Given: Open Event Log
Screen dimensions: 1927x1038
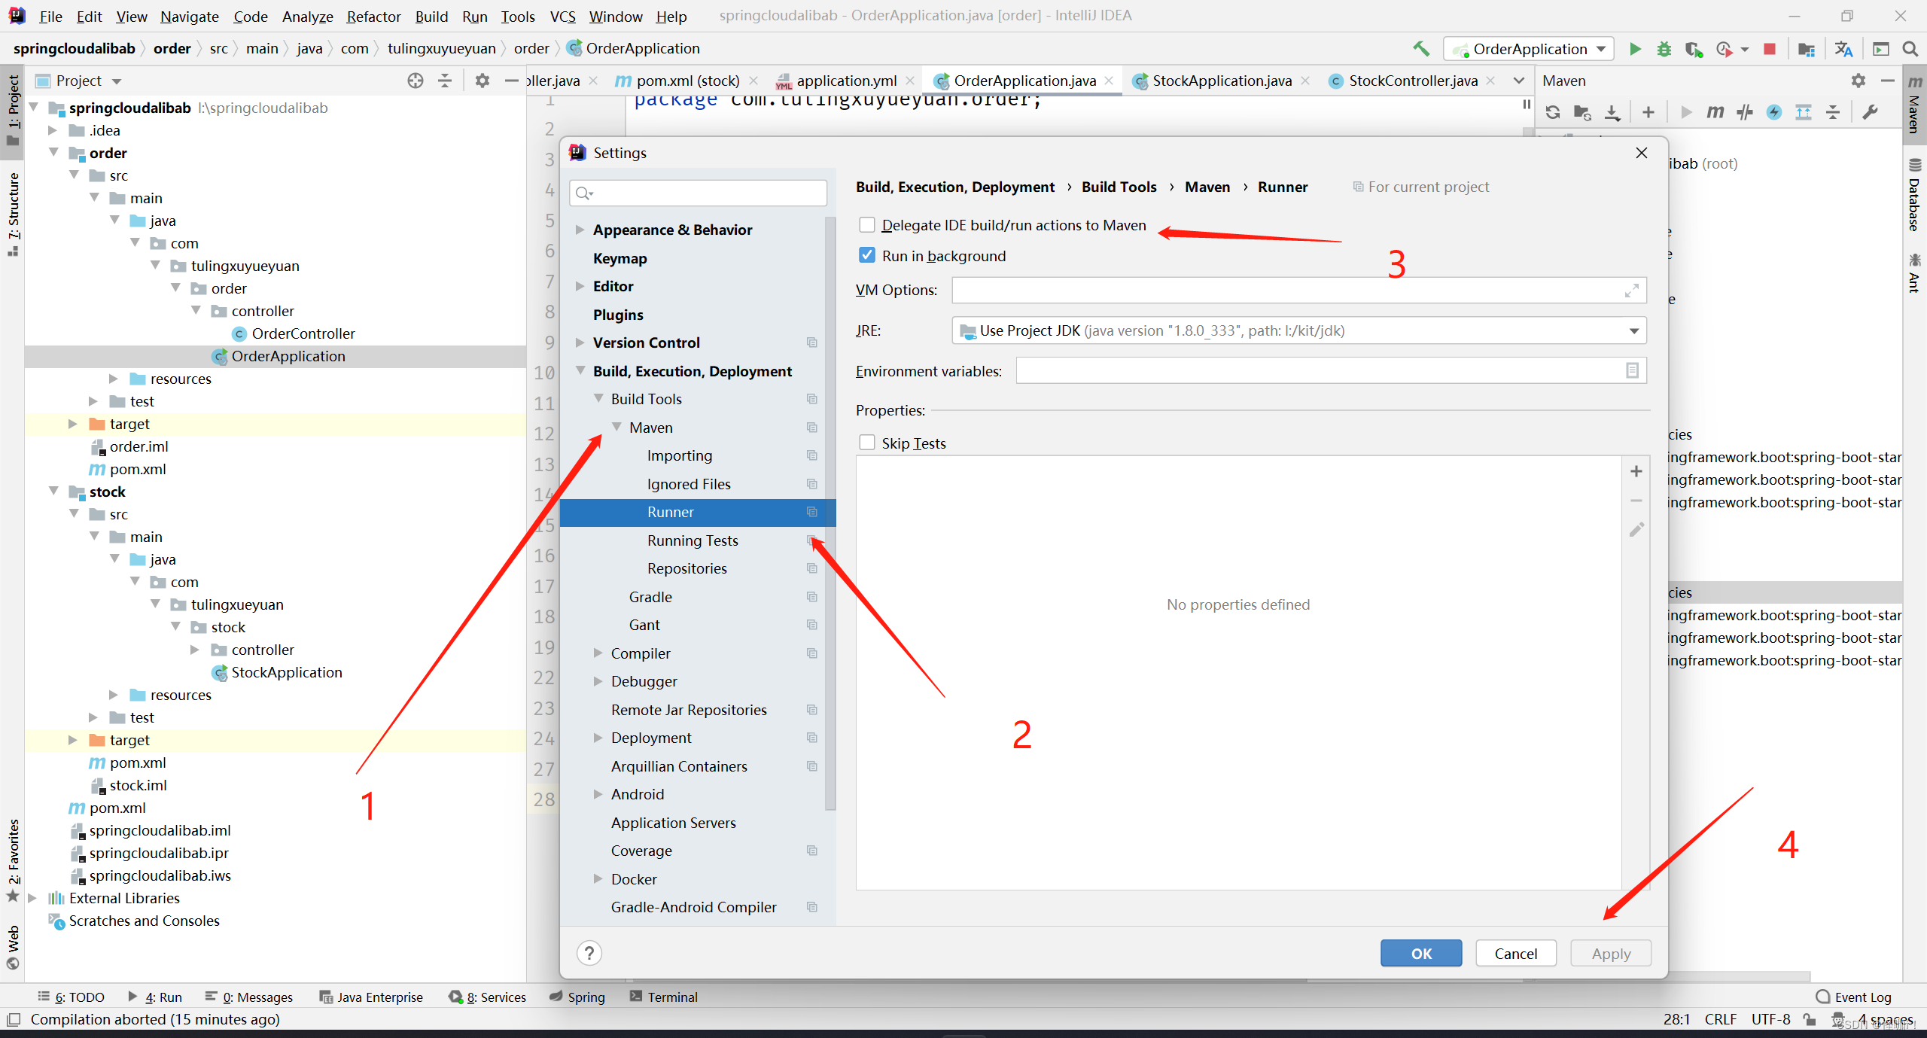Looking at the screenshot, I should 1853,997.
